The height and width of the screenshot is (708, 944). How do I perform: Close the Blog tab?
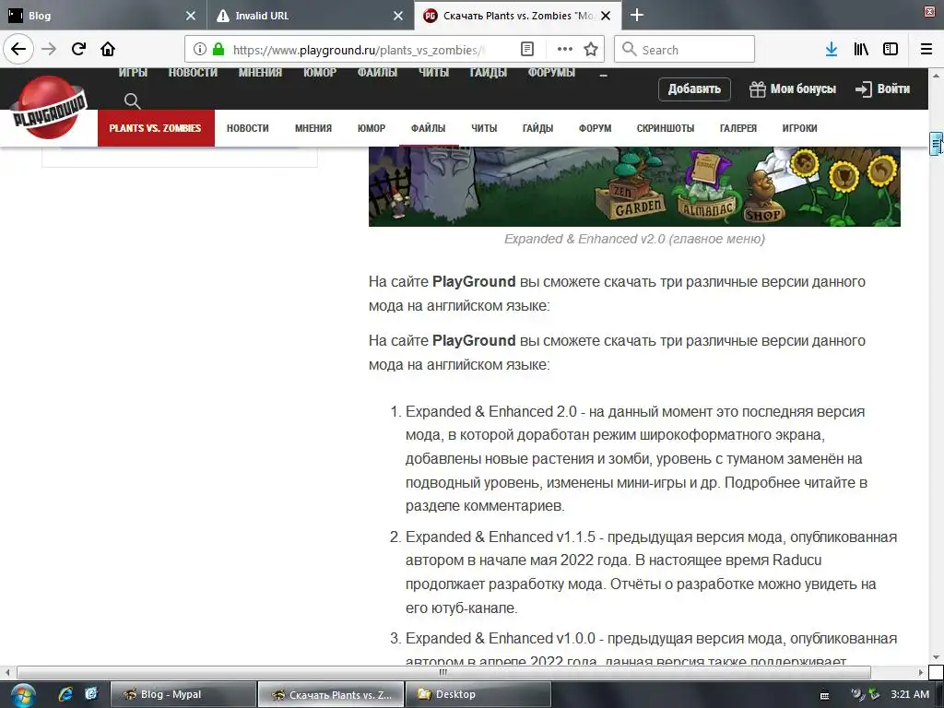click(x=191, y=16)
